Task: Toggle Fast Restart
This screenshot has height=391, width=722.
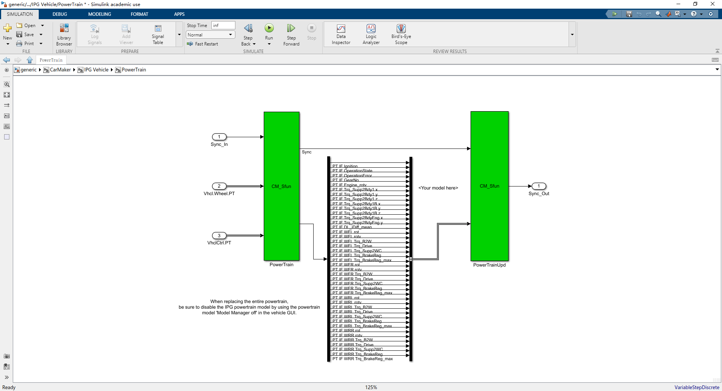Action: (203, 44)
